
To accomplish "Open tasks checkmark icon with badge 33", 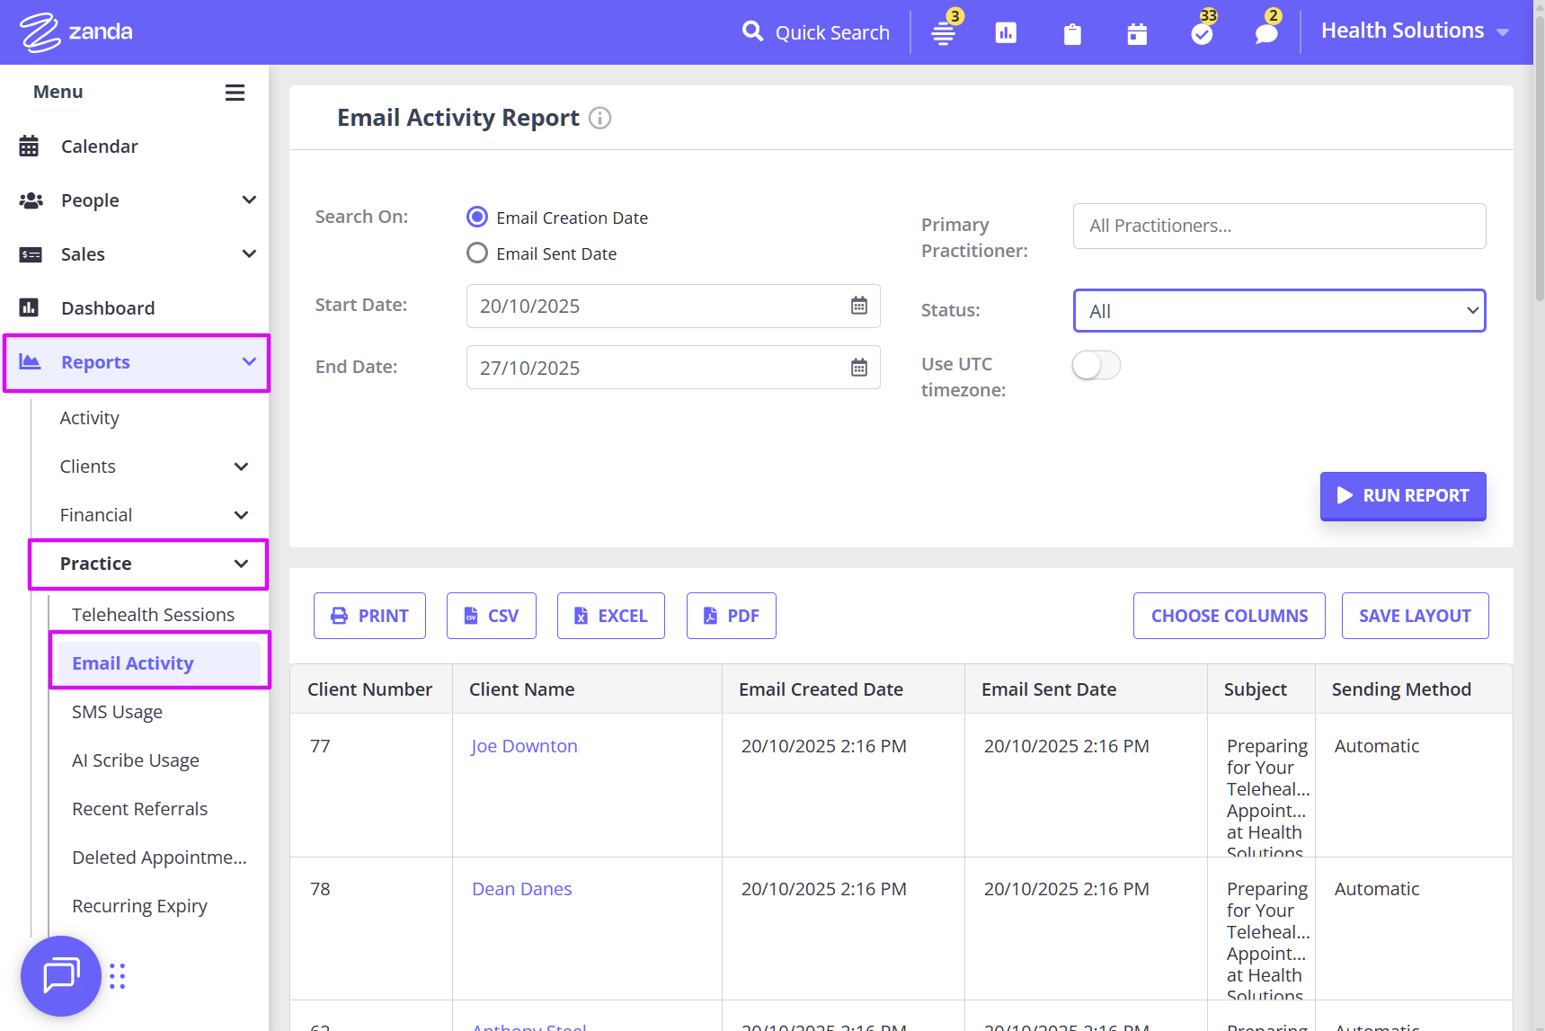I will (x=1202, y=34).
